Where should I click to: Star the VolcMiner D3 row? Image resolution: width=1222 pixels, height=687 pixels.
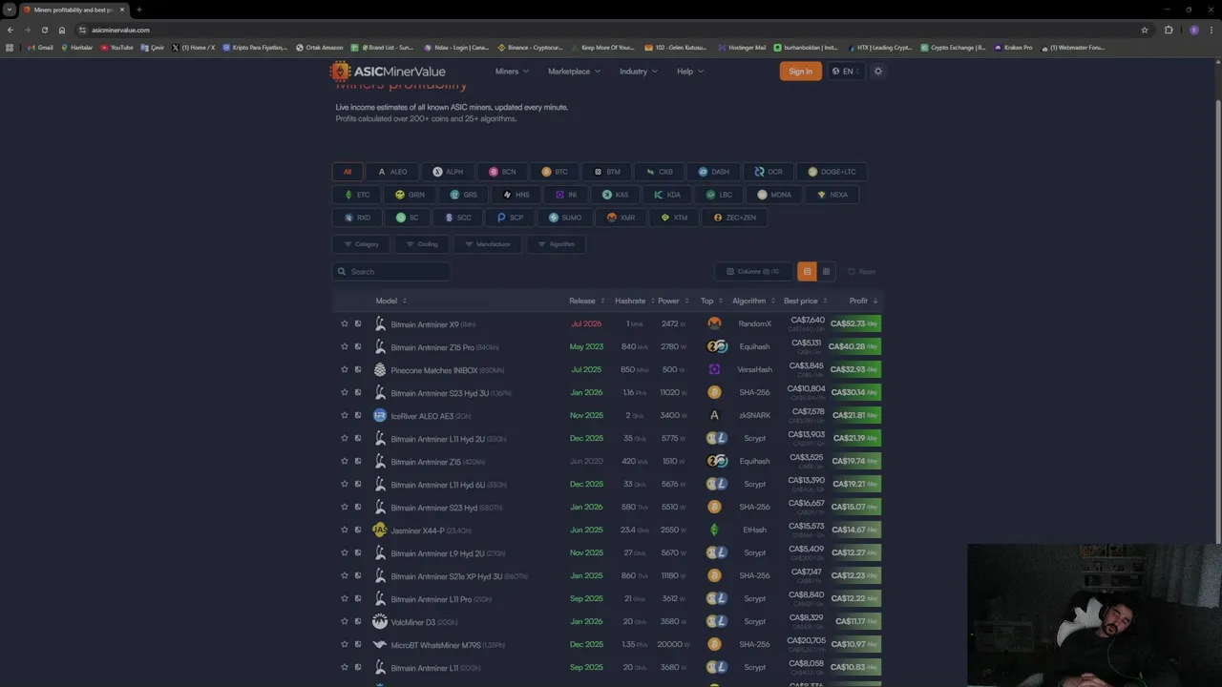coord(345,621)
